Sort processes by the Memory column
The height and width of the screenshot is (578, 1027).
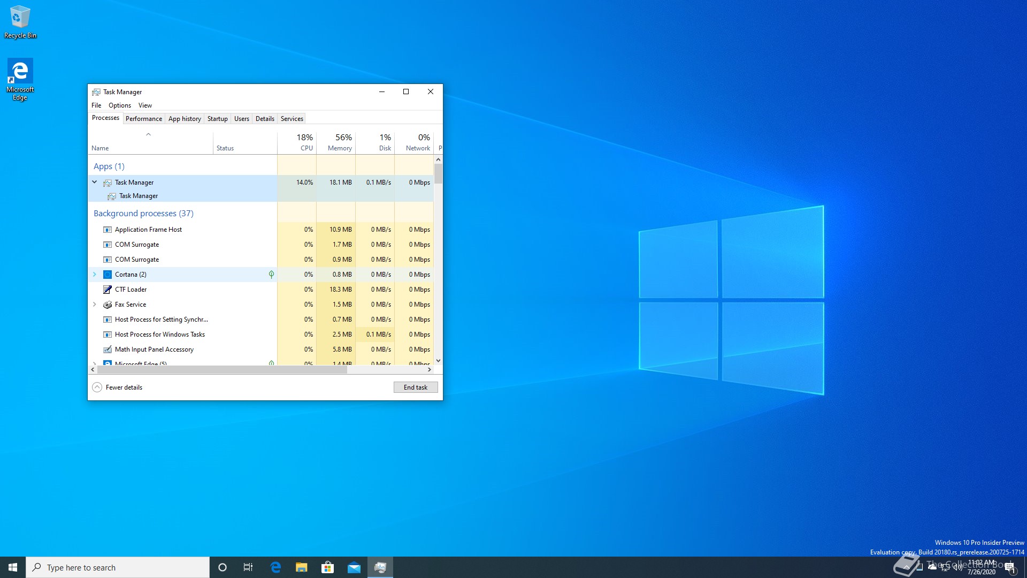[336, 142]
